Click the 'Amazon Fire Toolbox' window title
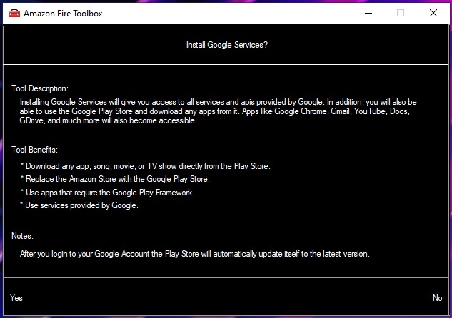The height and width of the screenshot is (318, 452). [63, 14]
